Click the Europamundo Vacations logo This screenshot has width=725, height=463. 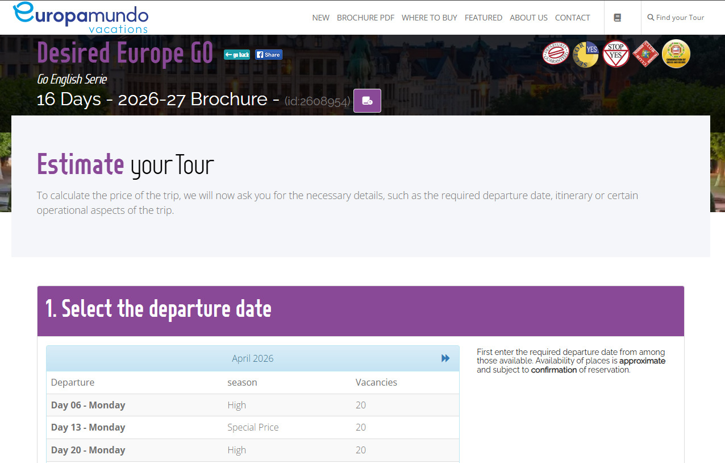point(81,18)
